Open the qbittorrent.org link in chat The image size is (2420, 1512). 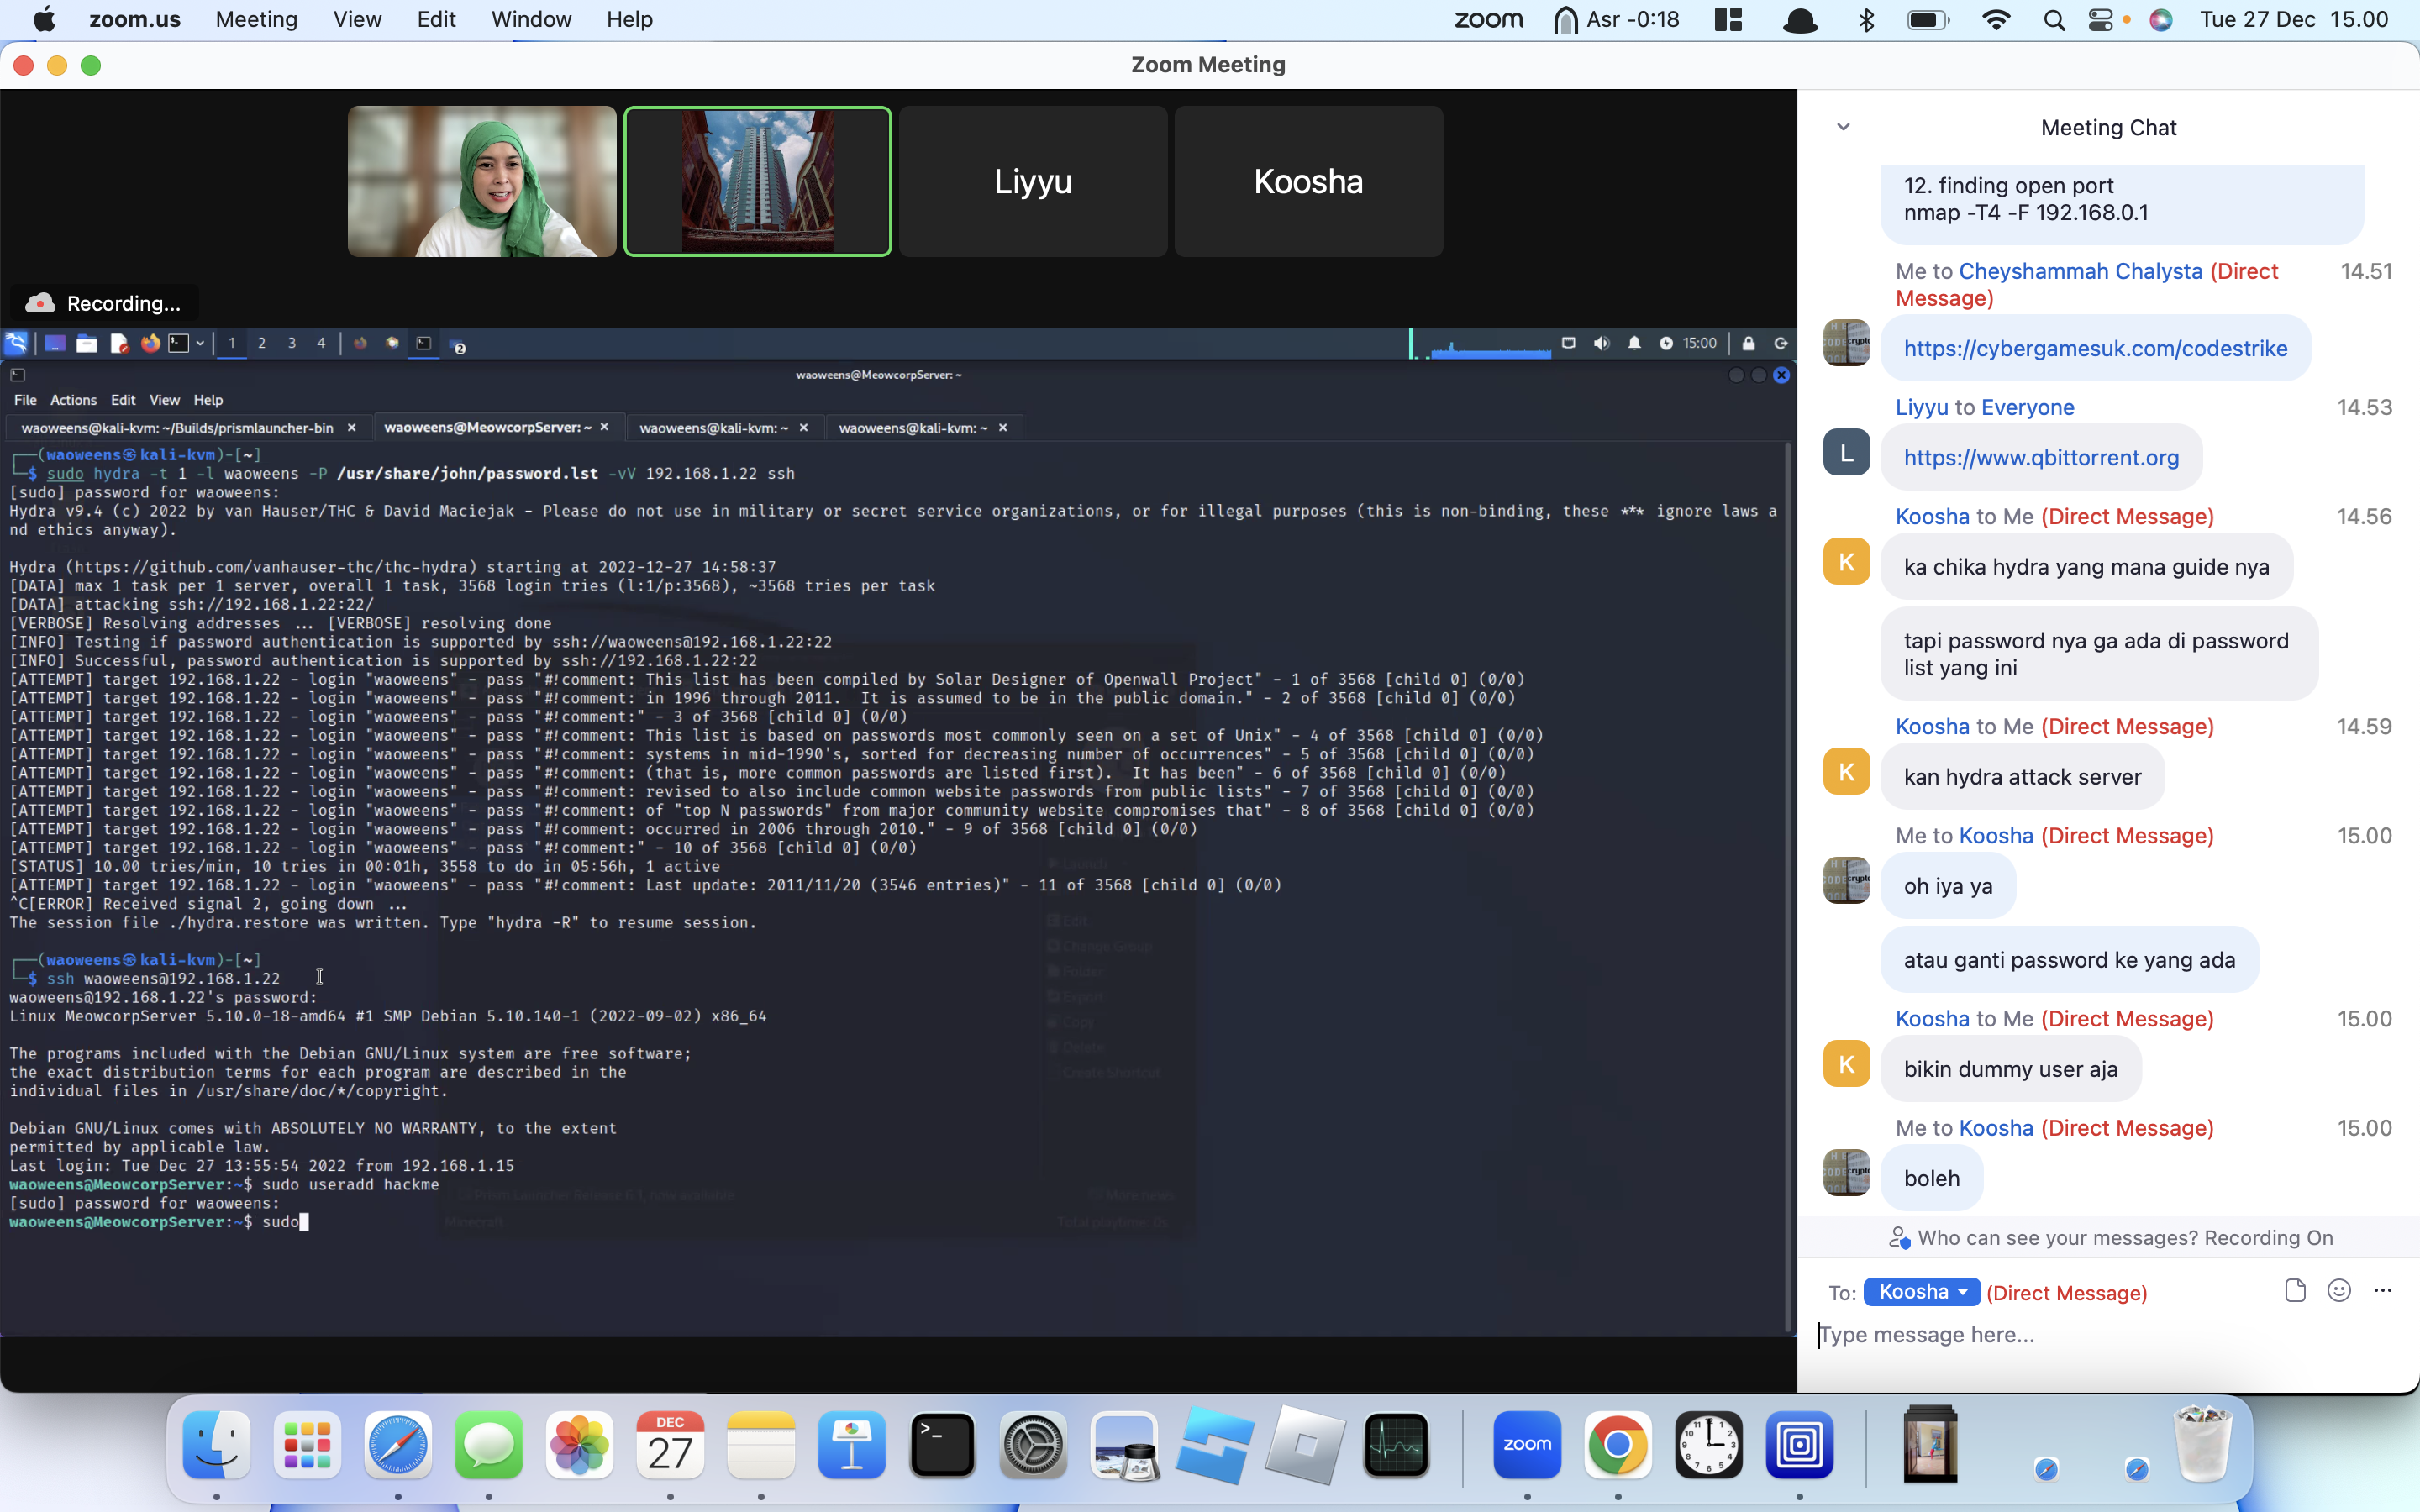(2041, 457)
